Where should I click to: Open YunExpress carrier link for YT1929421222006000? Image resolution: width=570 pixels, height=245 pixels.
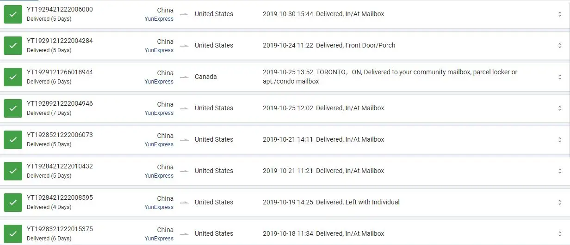159,19
